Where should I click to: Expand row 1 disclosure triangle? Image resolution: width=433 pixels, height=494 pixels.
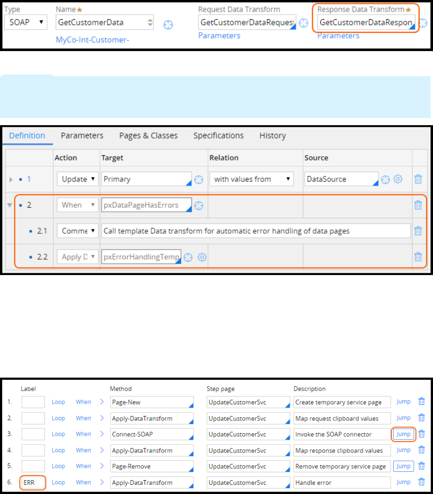[11, 180]
